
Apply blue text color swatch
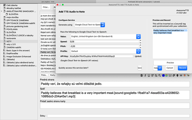coord(163,75)
